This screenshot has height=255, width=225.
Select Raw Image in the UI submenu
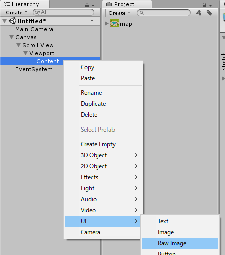[x=180, y=243]
